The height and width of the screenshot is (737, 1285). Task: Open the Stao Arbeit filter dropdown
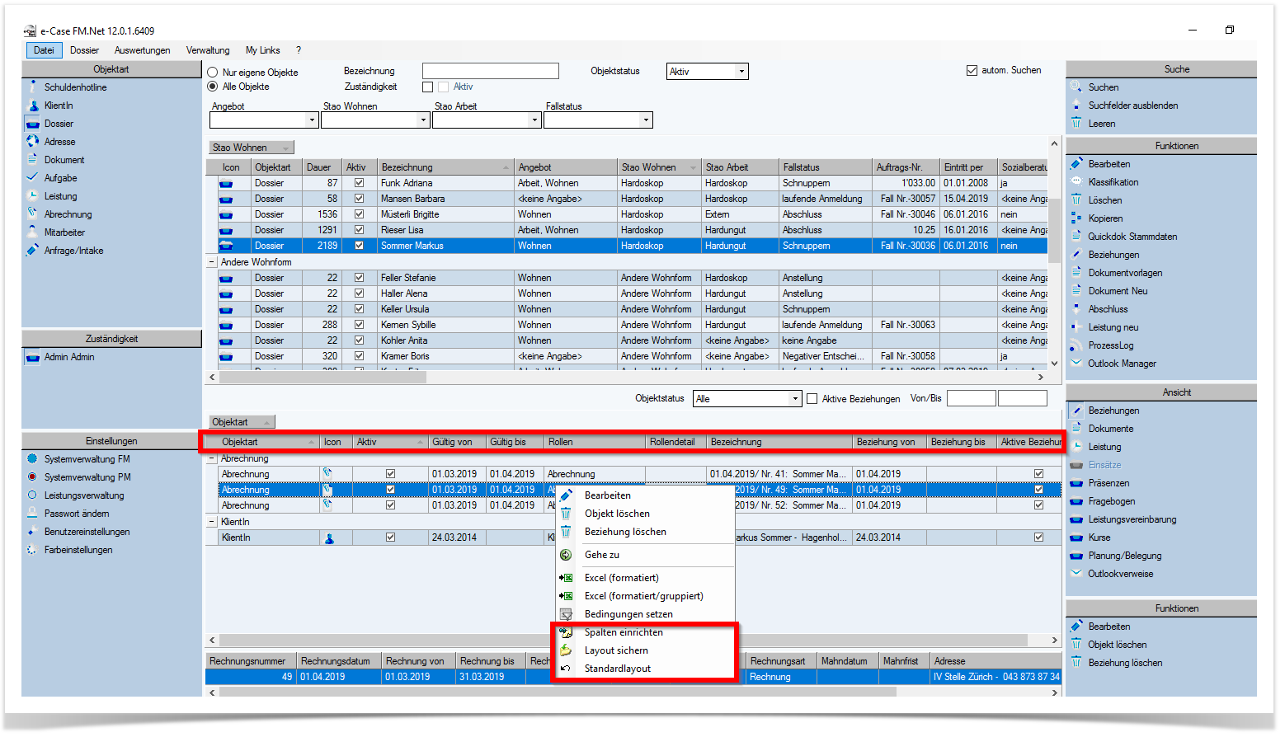pos(534,120)
